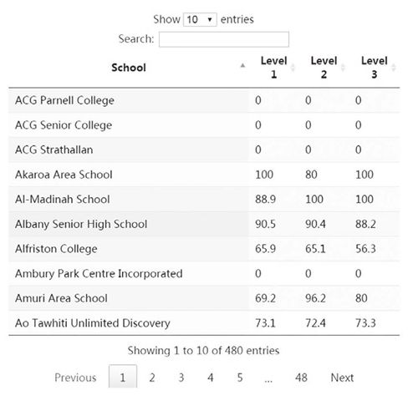Click the Previous page button
The image size is (418, 401).
[75, 378]
